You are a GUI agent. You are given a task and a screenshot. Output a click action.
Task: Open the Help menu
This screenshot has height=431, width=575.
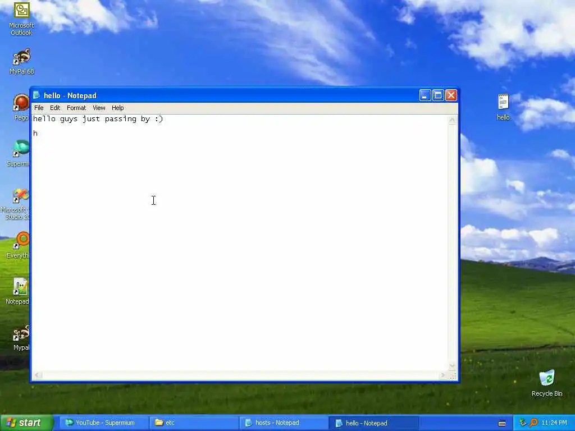click(118, 108)
